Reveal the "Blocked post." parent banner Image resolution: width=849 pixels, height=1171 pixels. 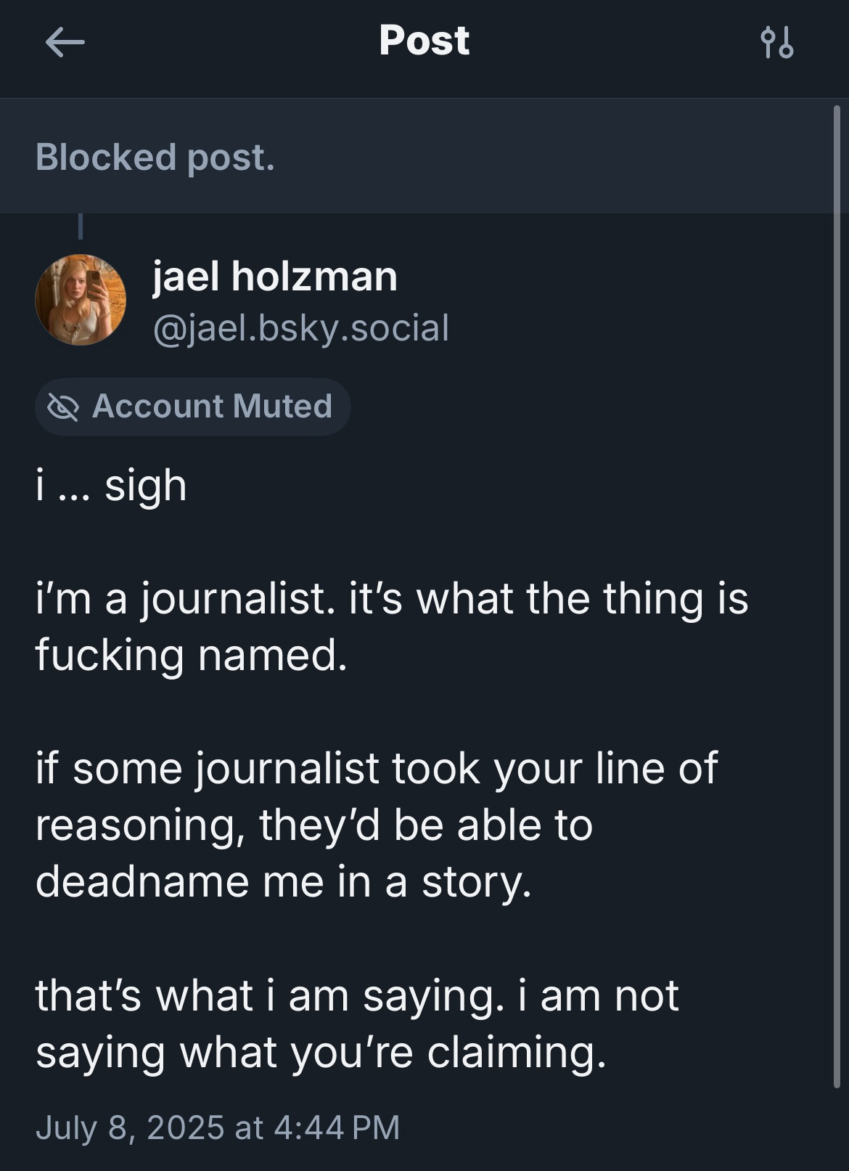tap(155, 157)
